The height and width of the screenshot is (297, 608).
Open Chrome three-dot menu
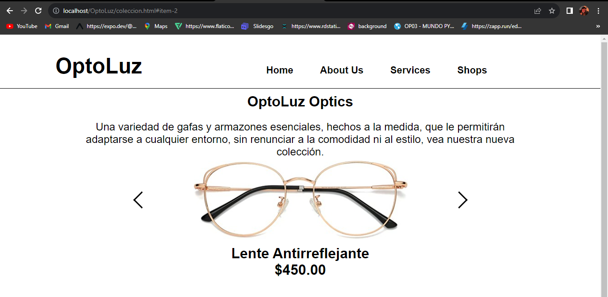[598, 11]
